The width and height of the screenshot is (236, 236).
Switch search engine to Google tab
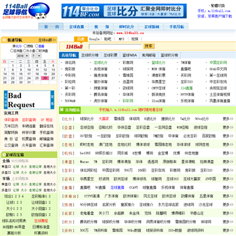(94, 39)
